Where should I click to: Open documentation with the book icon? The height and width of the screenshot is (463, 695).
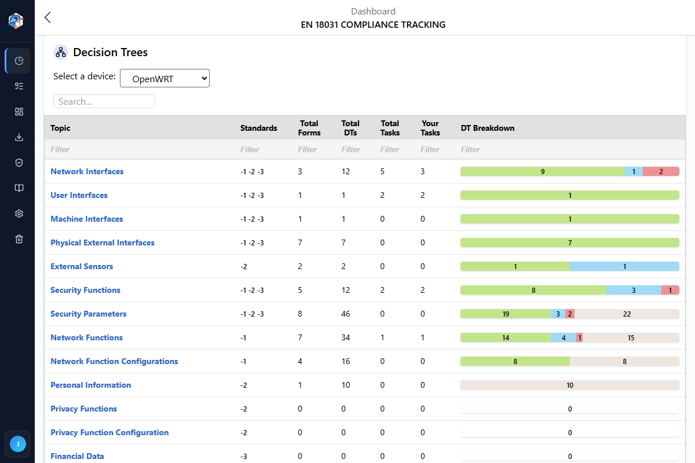point(17,188)
